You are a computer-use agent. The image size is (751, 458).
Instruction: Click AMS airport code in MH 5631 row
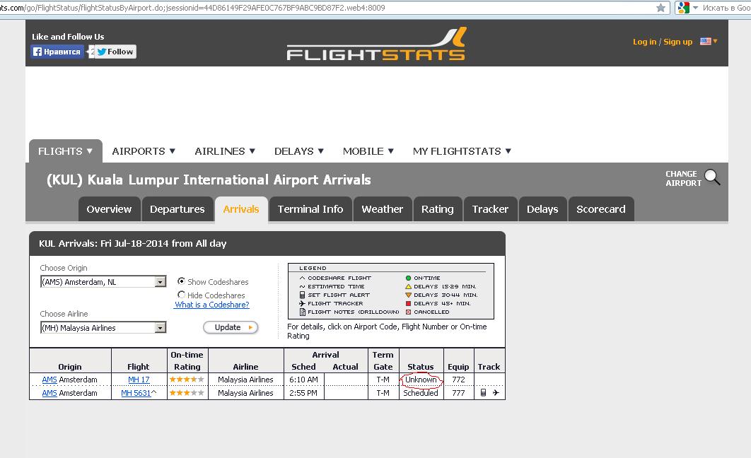click(50, 393)
